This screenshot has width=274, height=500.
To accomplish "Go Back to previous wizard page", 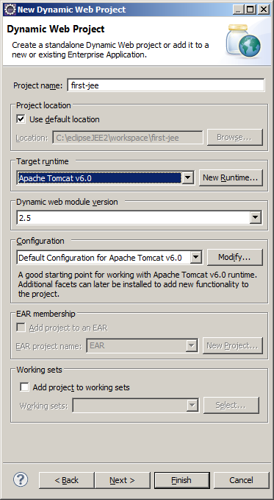I will [x=67, y=480].
